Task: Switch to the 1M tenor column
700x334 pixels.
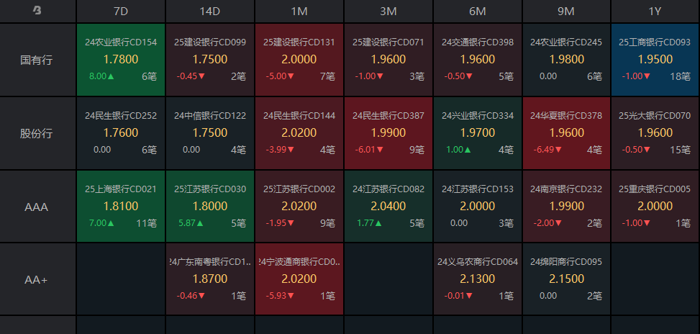Action: pos(299,11)
